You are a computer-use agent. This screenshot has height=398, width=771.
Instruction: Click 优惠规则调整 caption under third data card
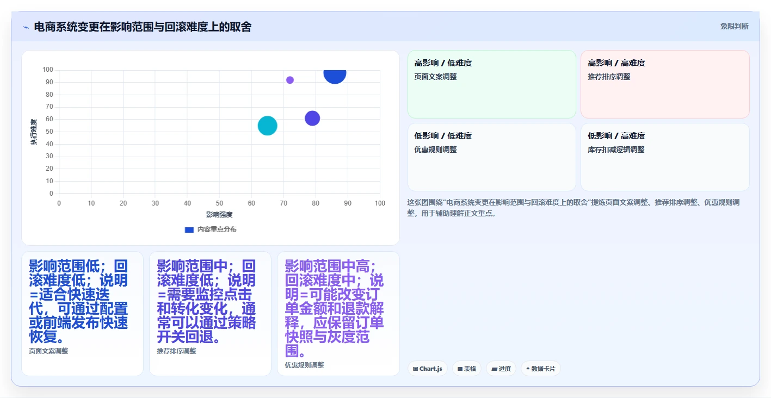[305, 365]
